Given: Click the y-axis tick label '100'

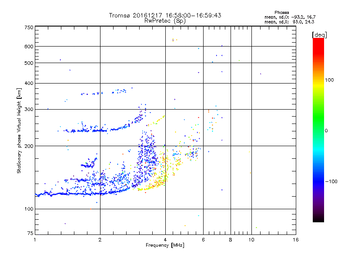Looking at the screenshot, I should click(x=29, y=209).
